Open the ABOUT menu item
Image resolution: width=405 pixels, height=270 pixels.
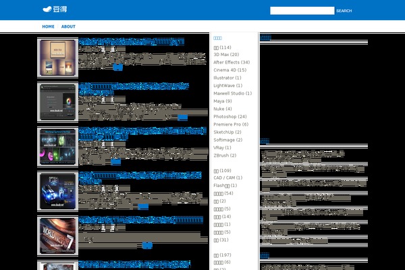click(68, 26)
